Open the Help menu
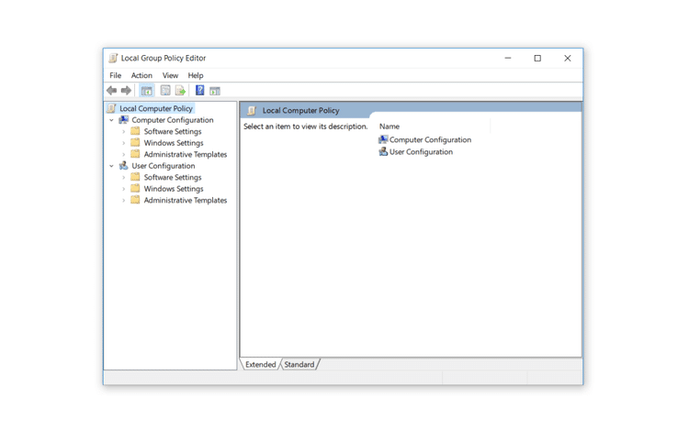 (x=196, y=75)
